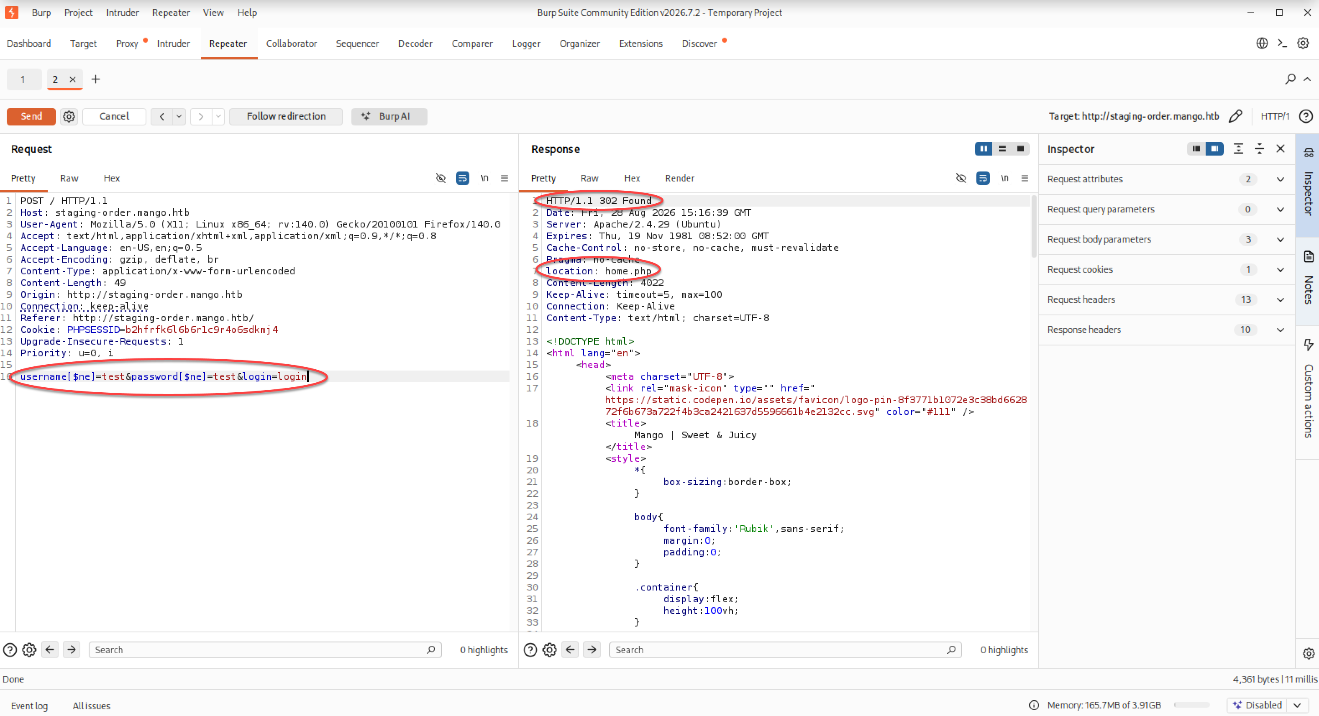1319x716 pixels.
Task: Click Follow redirection button
Action: coord(286,116)
